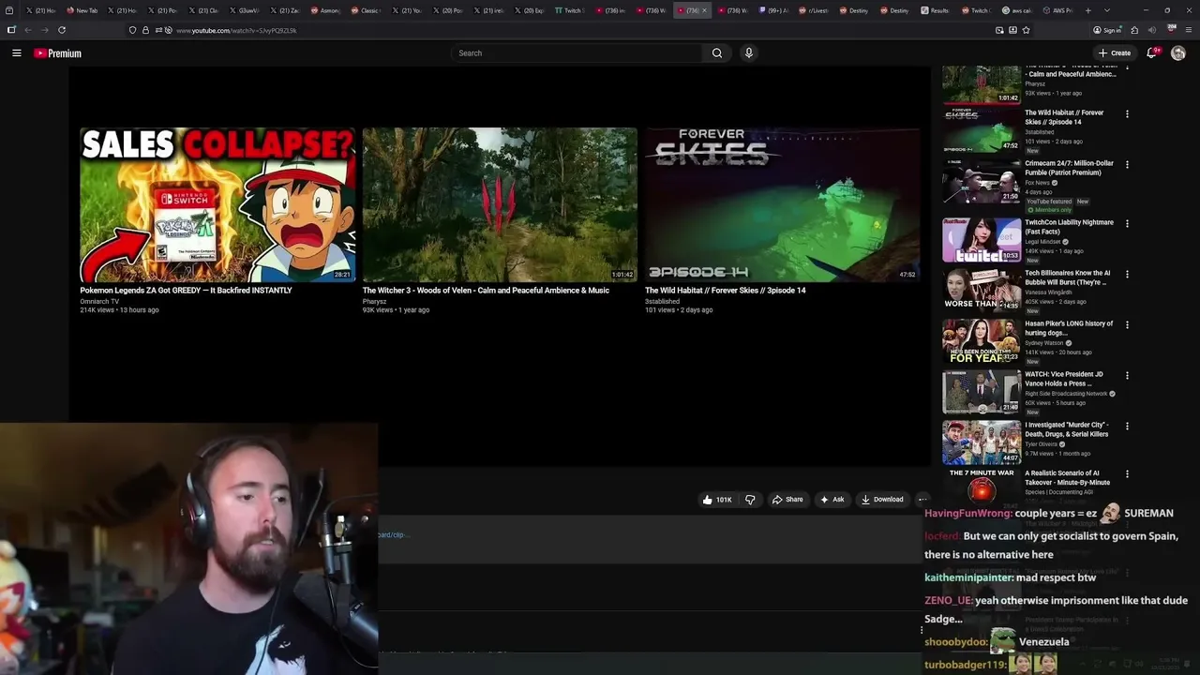
Task: Click chat username shooobydoo
Action: (x=956, y=642)
